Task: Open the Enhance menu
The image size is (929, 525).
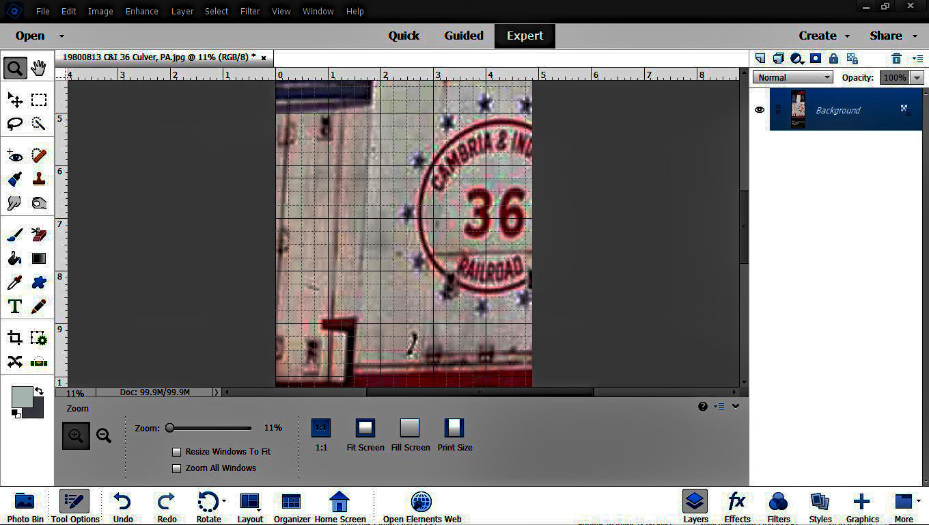Action: pyautogui.click(x=141, y=11)
